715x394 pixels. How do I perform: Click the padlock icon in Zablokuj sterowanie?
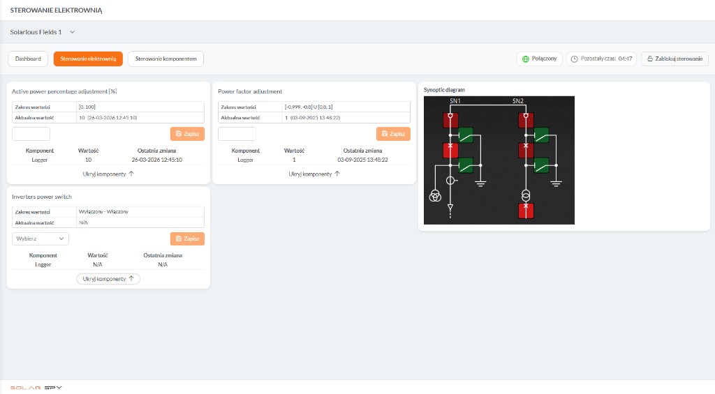649,59
